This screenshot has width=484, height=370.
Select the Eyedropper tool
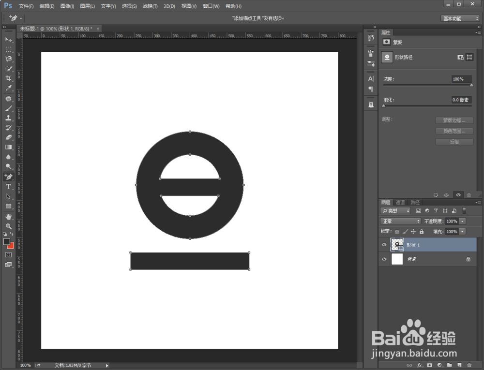(x=8, y=88)
